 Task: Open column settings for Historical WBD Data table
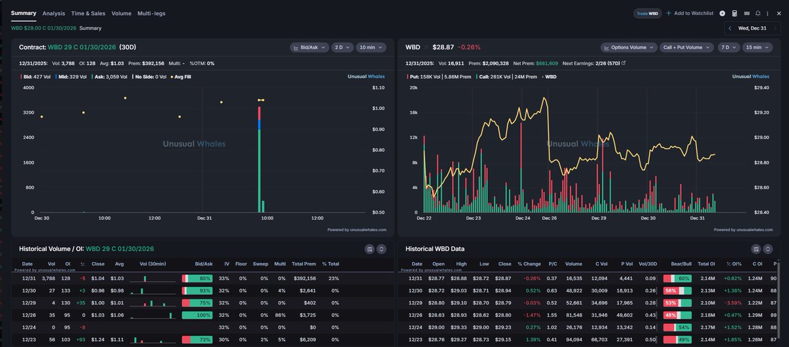point(757,249)
